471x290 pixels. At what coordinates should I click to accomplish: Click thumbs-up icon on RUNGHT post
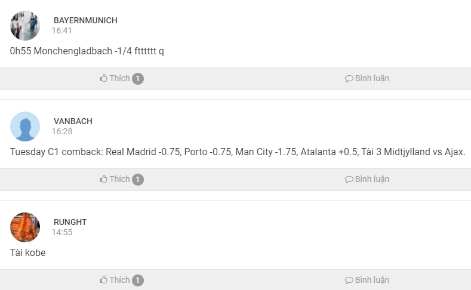tap(104, 280)
